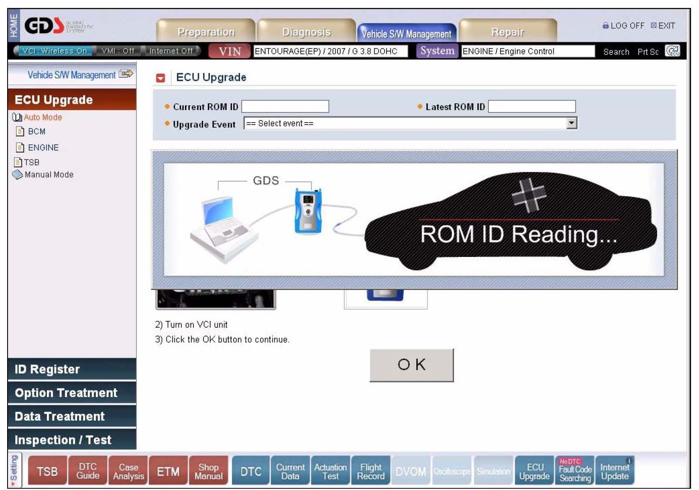Toggle the Internet Off status
699x490 pixels.
[x=171, y=51]
